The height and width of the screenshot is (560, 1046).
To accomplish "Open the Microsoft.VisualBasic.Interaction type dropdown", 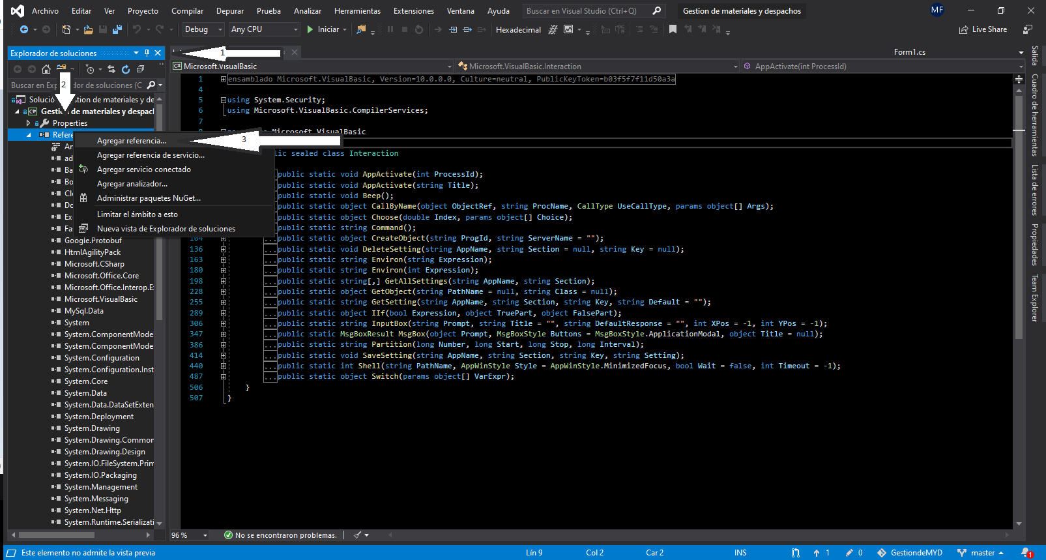I will pos(598,66).
